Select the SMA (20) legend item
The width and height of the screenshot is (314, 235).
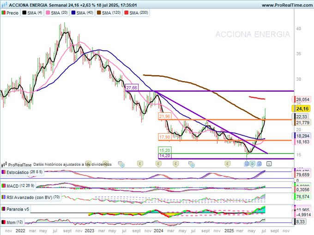(x=57, y=13)
